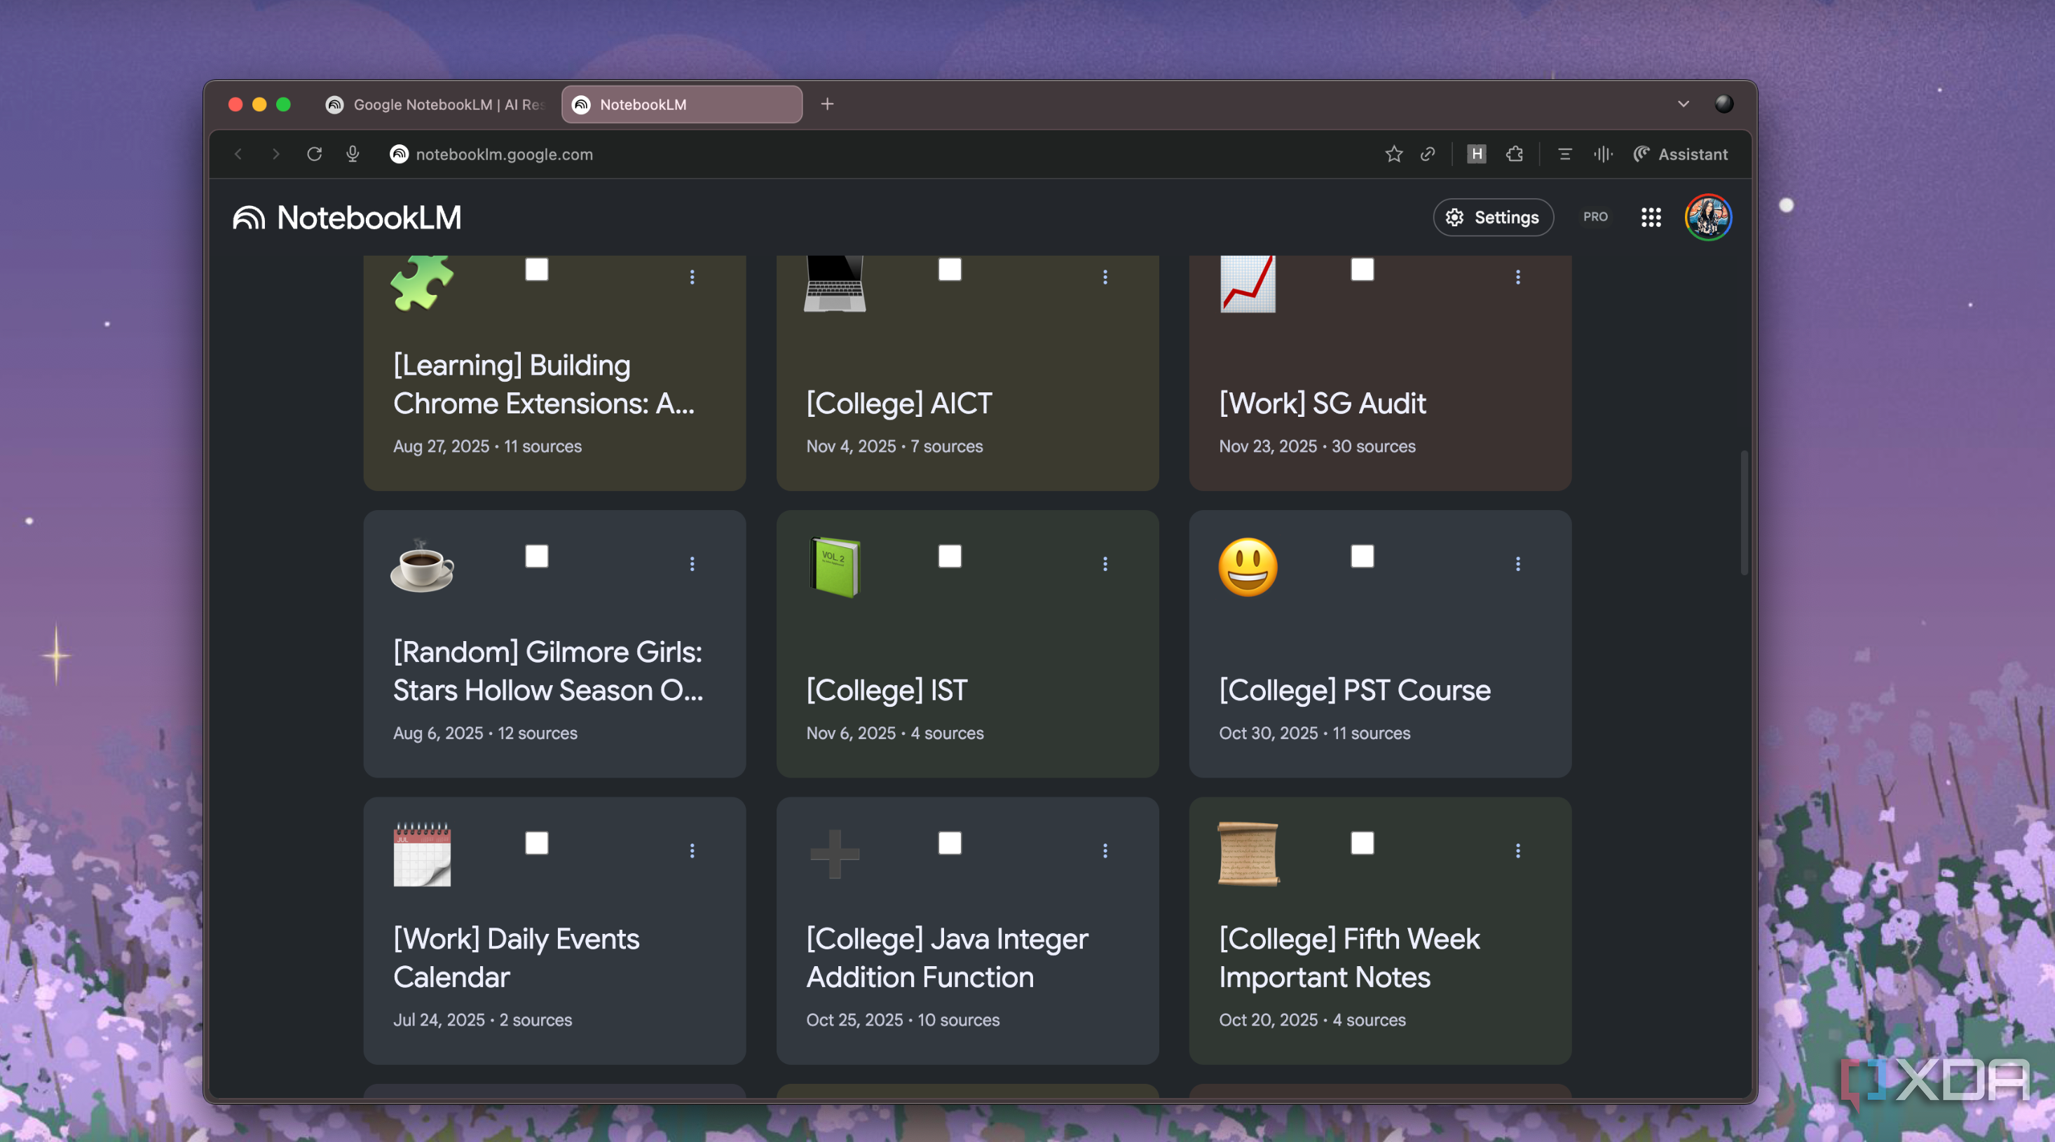The image size is (2055, 1142).
Task: Open three-dot menu for [College] IST
Action: [1105, 564]
